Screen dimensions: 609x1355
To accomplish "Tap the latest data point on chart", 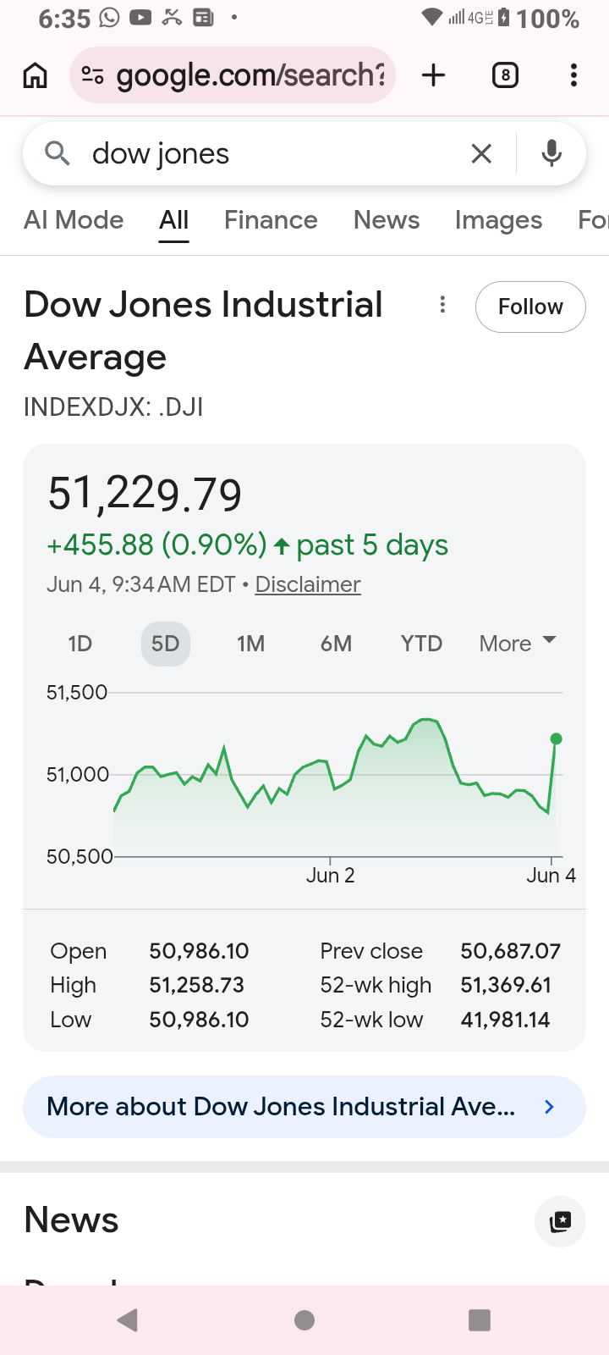I will coord(556,739).
